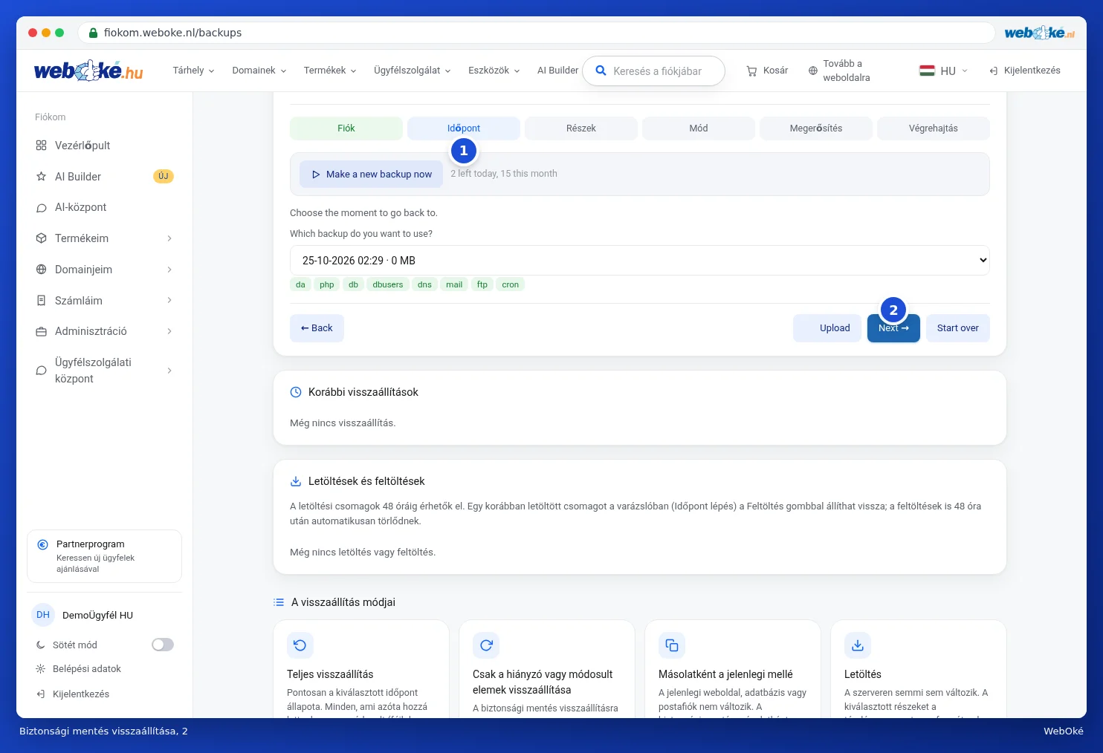1103x753 pixels.
Task: Click the Domainjeim globe icon
Action: [42, 270]
